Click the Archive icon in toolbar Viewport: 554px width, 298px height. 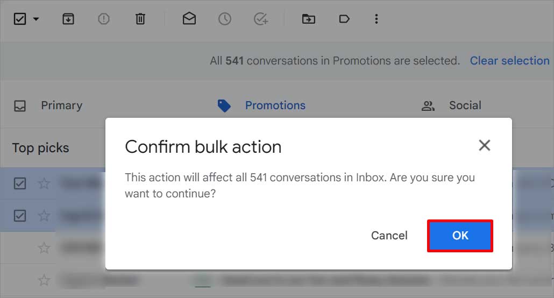(x=68, y=19)
